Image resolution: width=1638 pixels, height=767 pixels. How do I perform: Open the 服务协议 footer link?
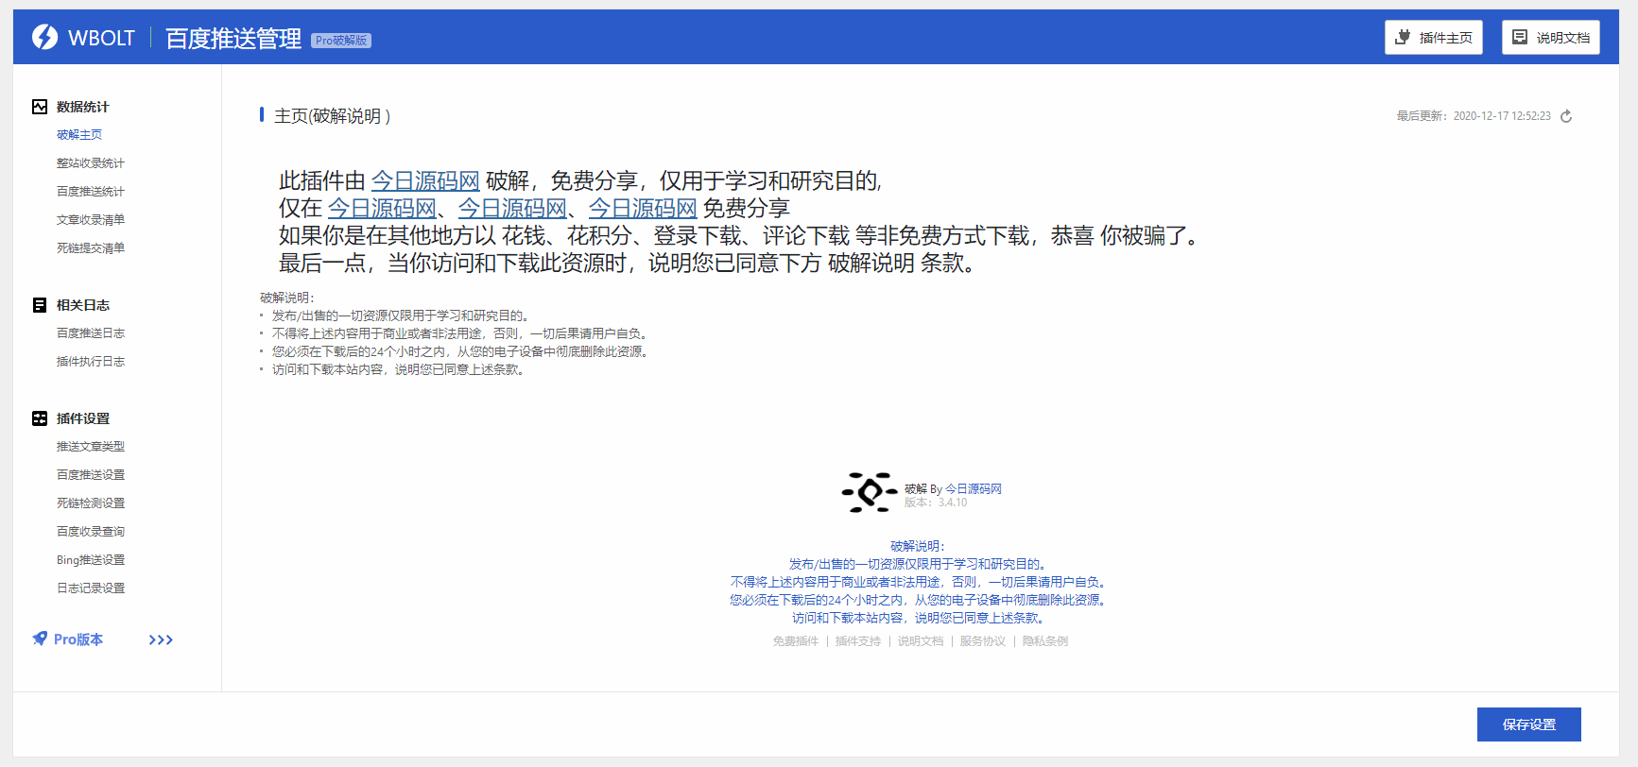(x=983, y=641)
